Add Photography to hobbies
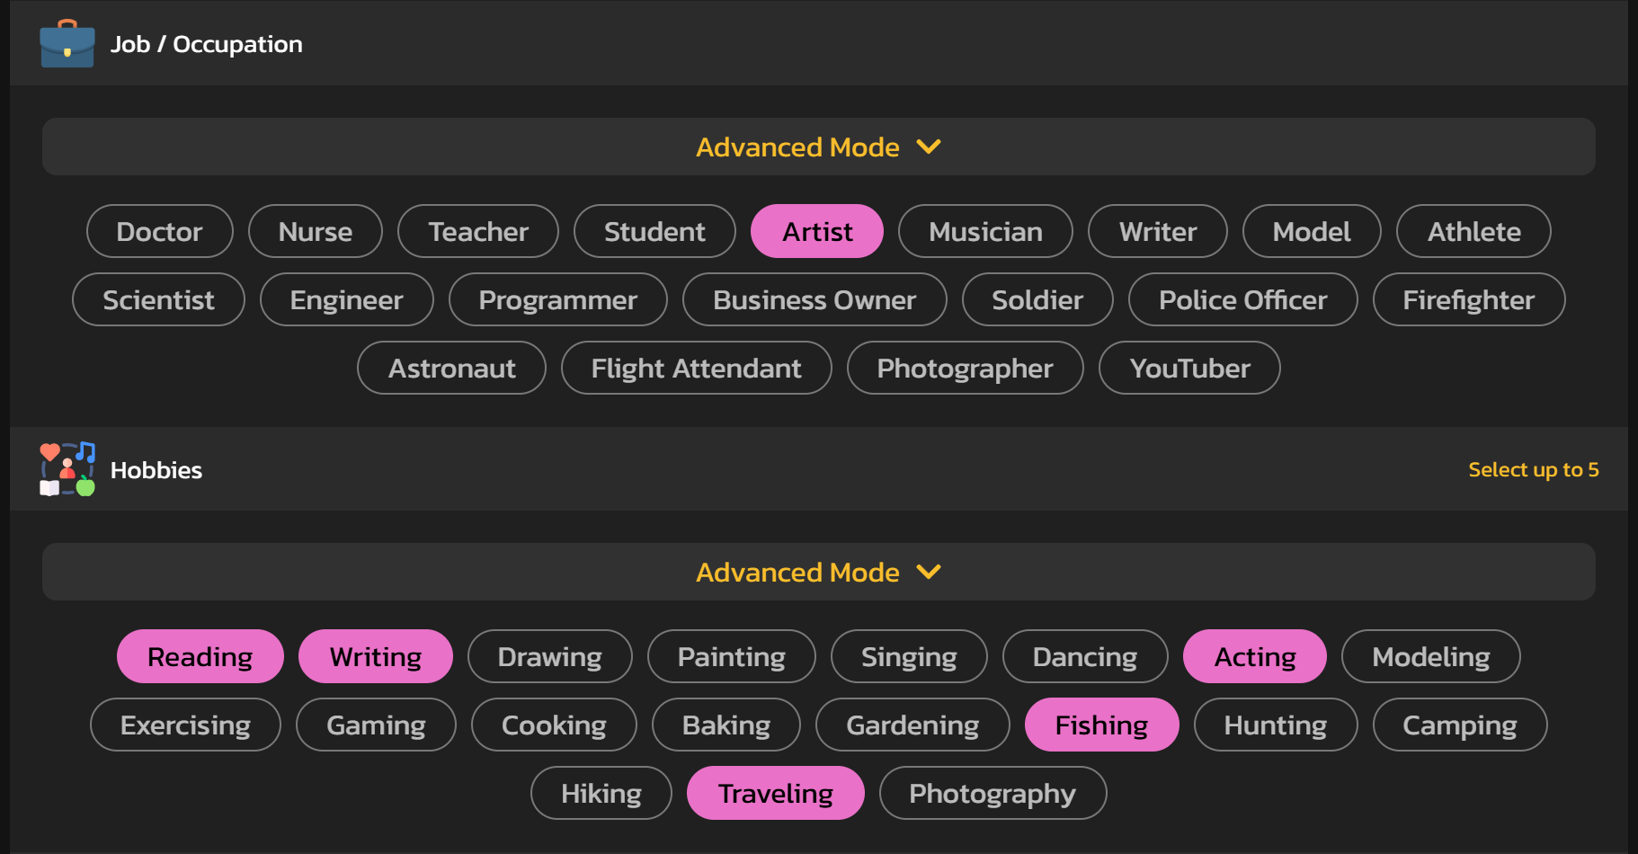 993,793
